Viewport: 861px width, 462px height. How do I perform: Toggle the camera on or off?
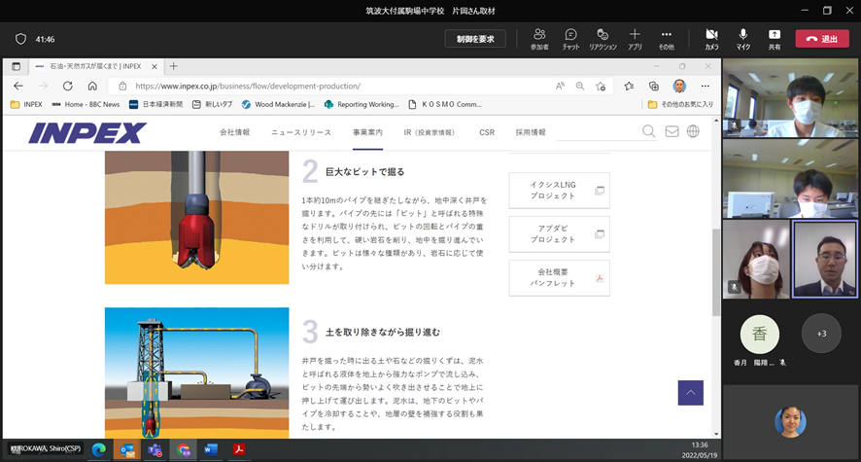tap(711, 39)
